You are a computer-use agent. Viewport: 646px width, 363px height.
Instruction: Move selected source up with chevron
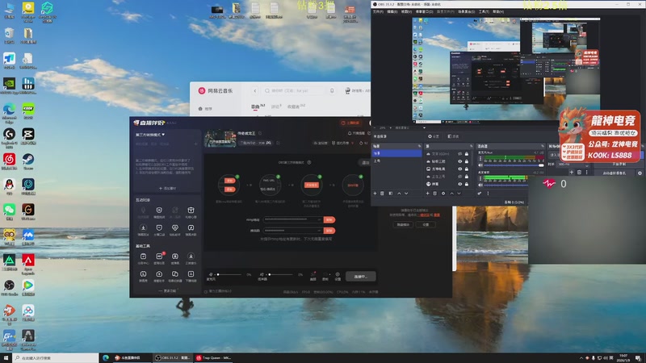(x=451, y=194)
